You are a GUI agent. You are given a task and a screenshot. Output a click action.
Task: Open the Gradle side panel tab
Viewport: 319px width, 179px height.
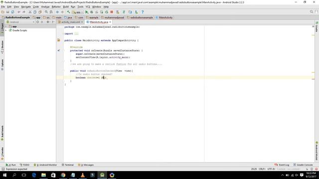tap(317, 26)
